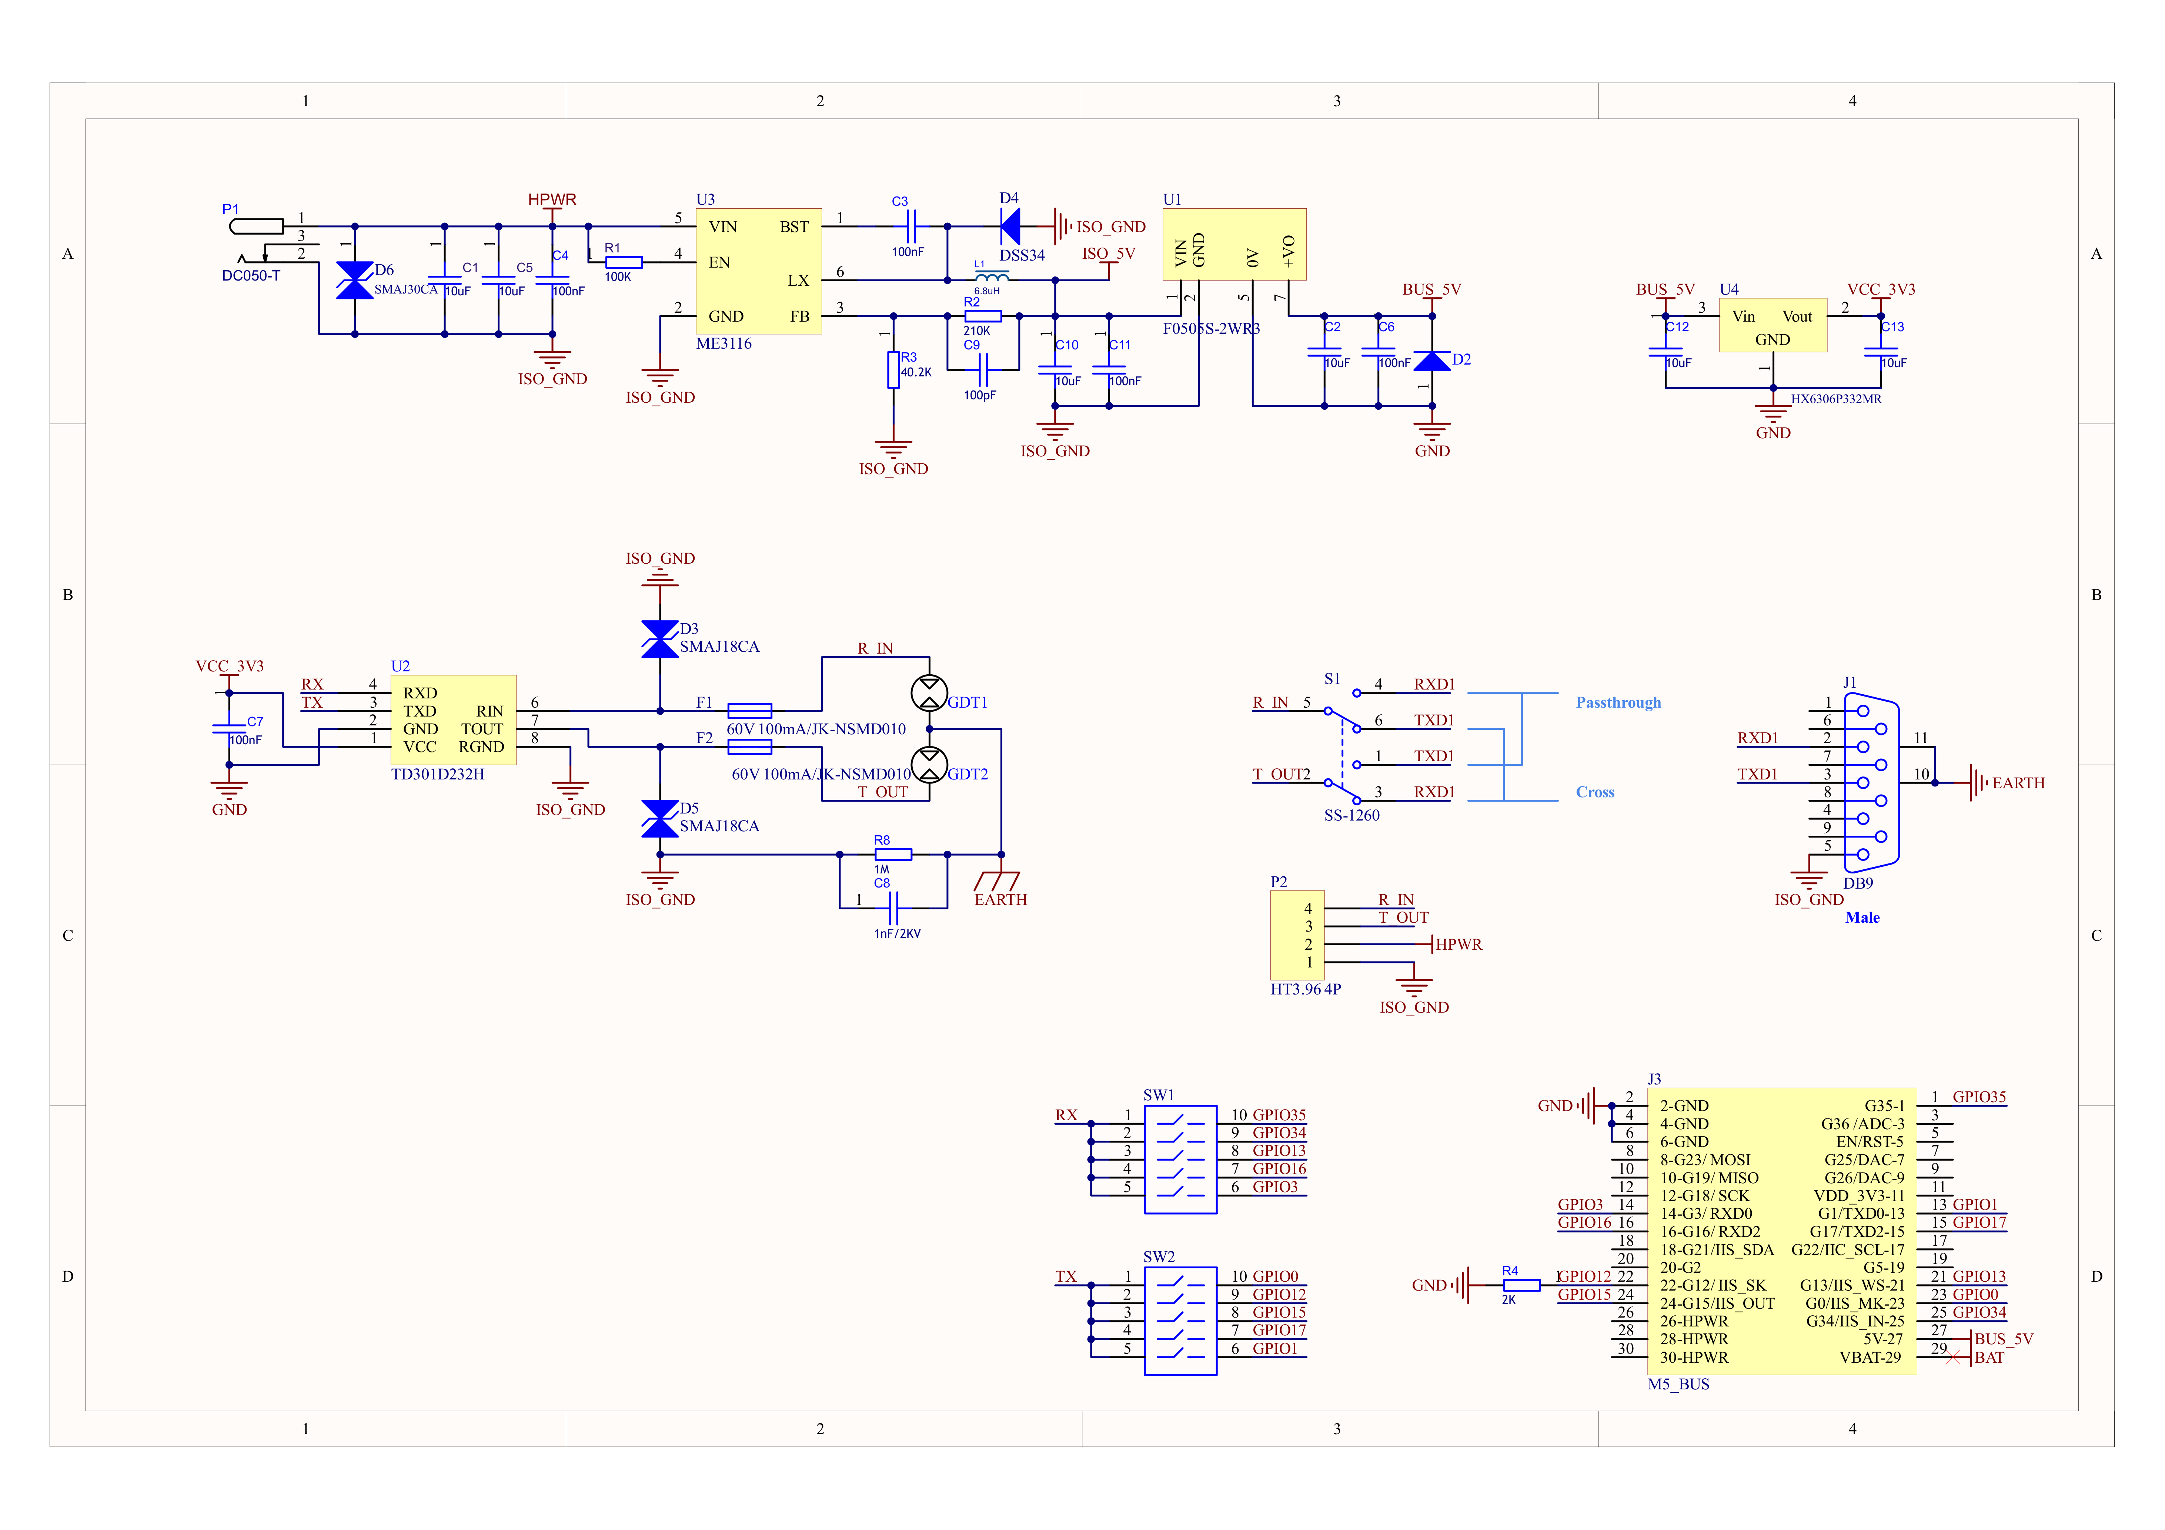The image size is (2165, 1530).
Task: Select the J1 DB9 connector symbol
Action: click(1872, 782)
